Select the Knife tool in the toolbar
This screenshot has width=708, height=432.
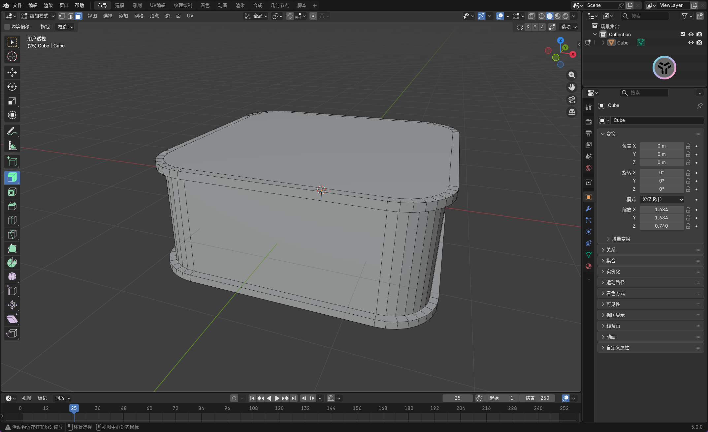coord(12,234)
